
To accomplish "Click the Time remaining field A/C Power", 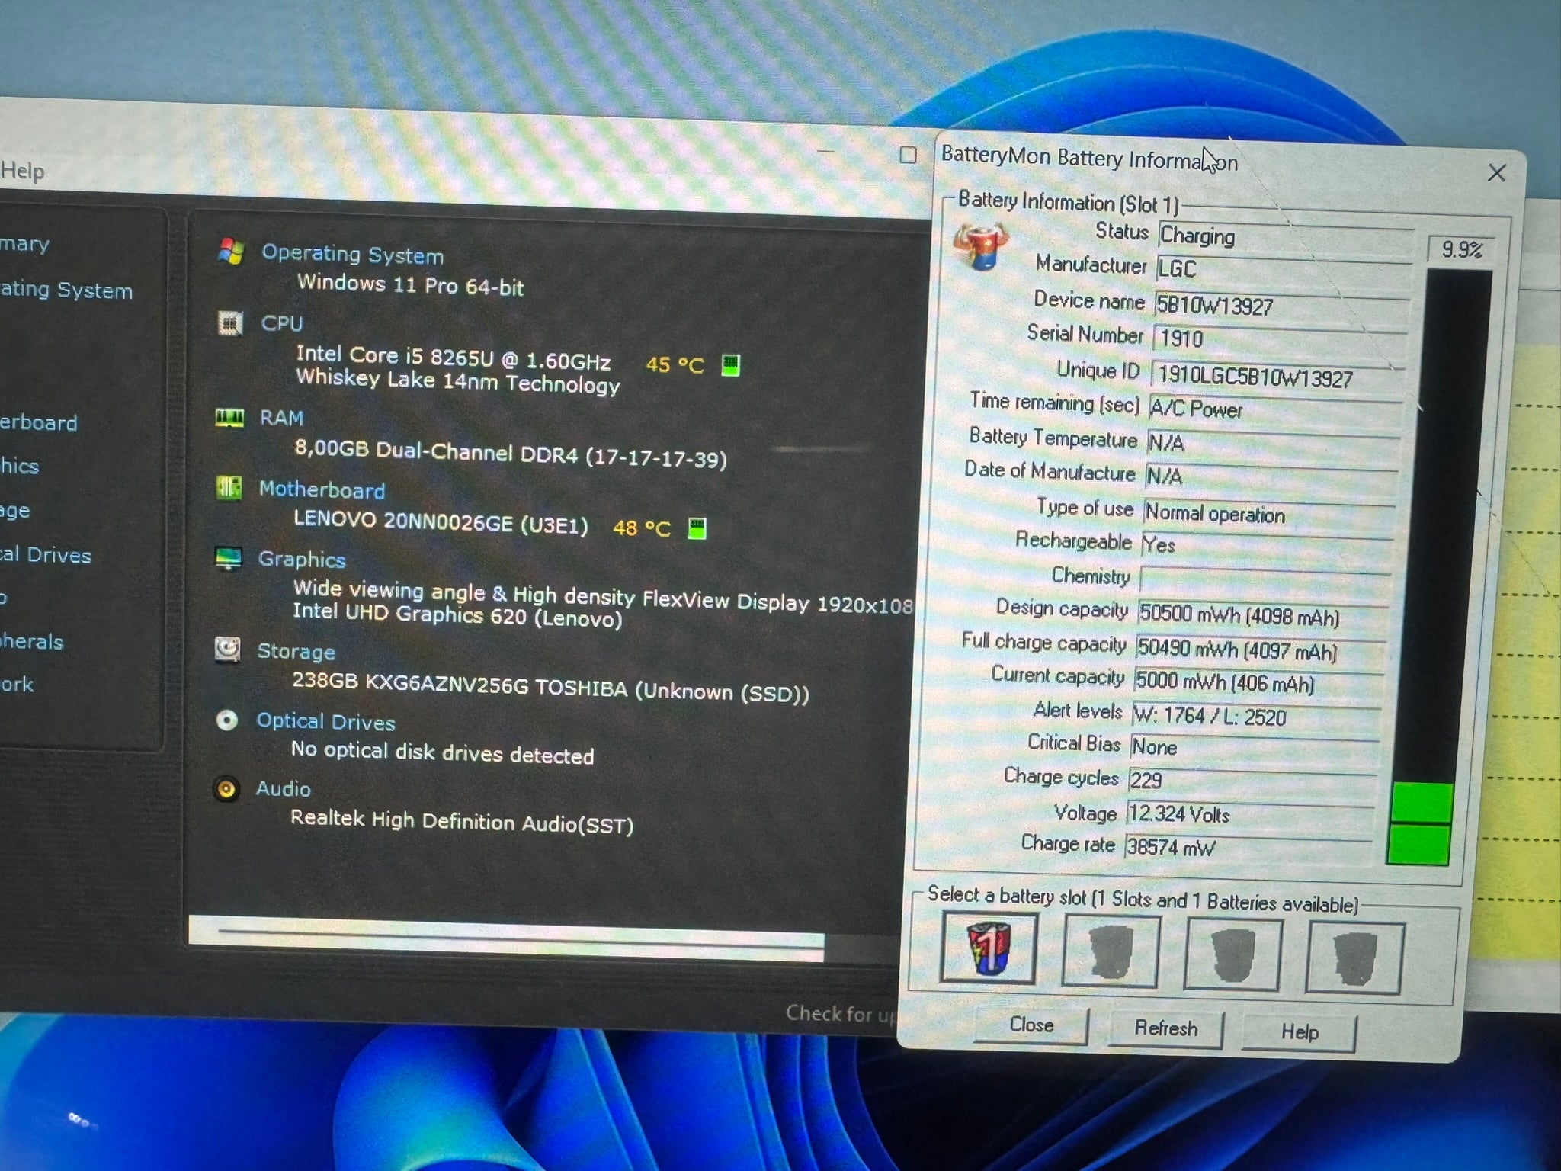I will 1274,409.
